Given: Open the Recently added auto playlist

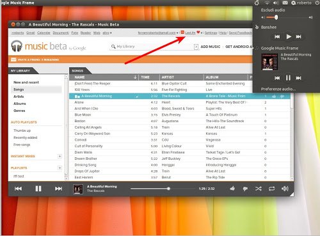Looking at the screenshot, I should point(25,138).
